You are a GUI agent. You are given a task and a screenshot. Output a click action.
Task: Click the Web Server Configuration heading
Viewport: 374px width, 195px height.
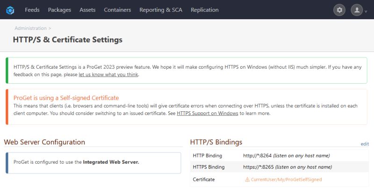44,142
